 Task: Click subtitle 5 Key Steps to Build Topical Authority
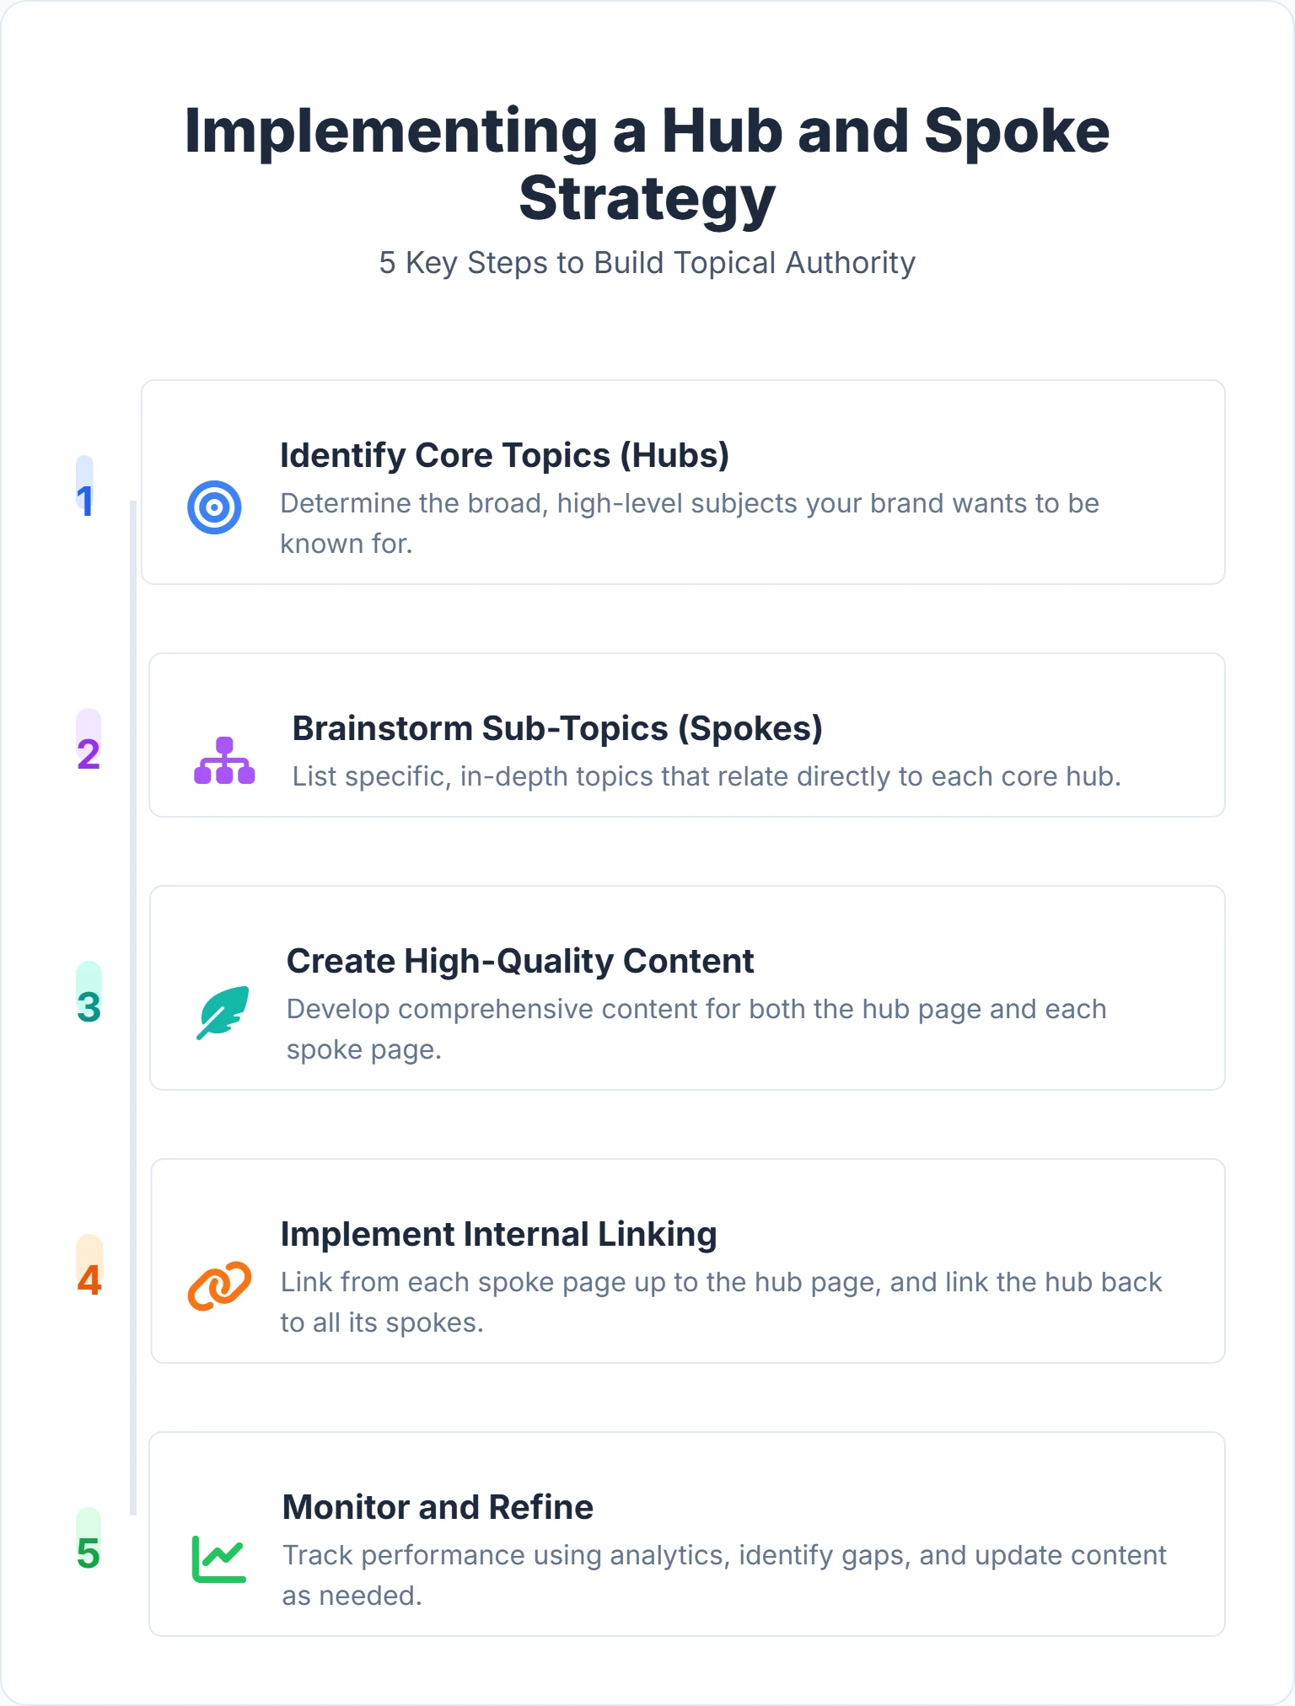tap(647, 263)
